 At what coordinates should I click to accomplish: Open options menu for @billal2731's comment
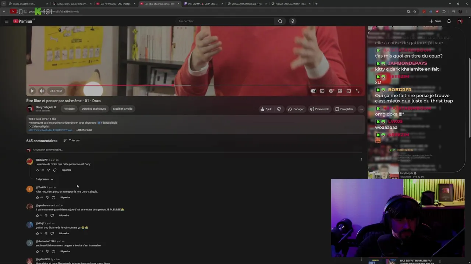(x=361, y=160)
